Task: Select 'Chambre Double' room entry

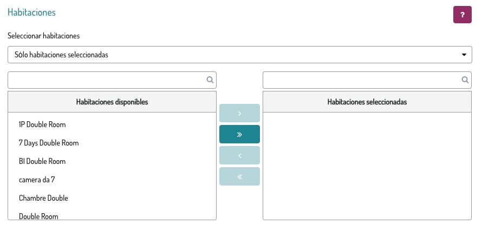Action: coord(43,198)
